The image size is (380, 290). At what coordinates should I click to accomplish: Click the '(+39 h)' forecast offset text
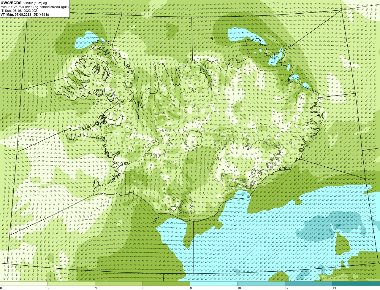(x=44, y=15)
